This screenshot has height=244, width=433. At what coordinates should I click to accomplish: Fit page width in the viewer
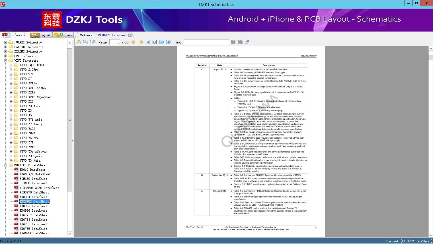[x=147, y=42]
